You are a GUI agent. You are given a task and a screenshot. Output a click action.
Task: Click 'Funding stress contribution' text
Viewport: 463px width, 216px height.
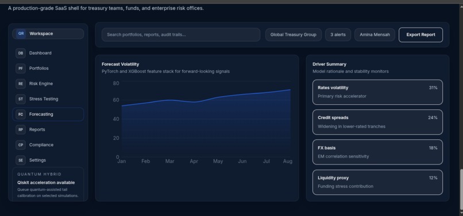point(345,186)
